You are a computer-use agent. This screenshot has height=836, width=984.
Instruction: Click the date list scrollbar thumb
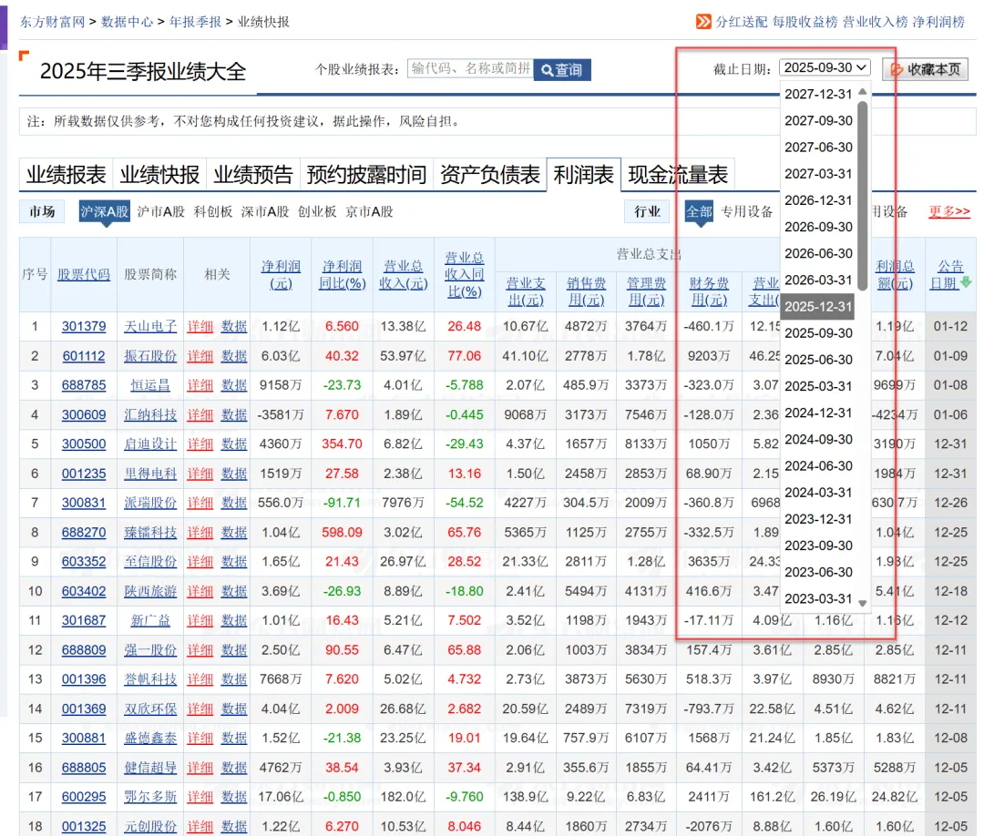pos(863,196)
